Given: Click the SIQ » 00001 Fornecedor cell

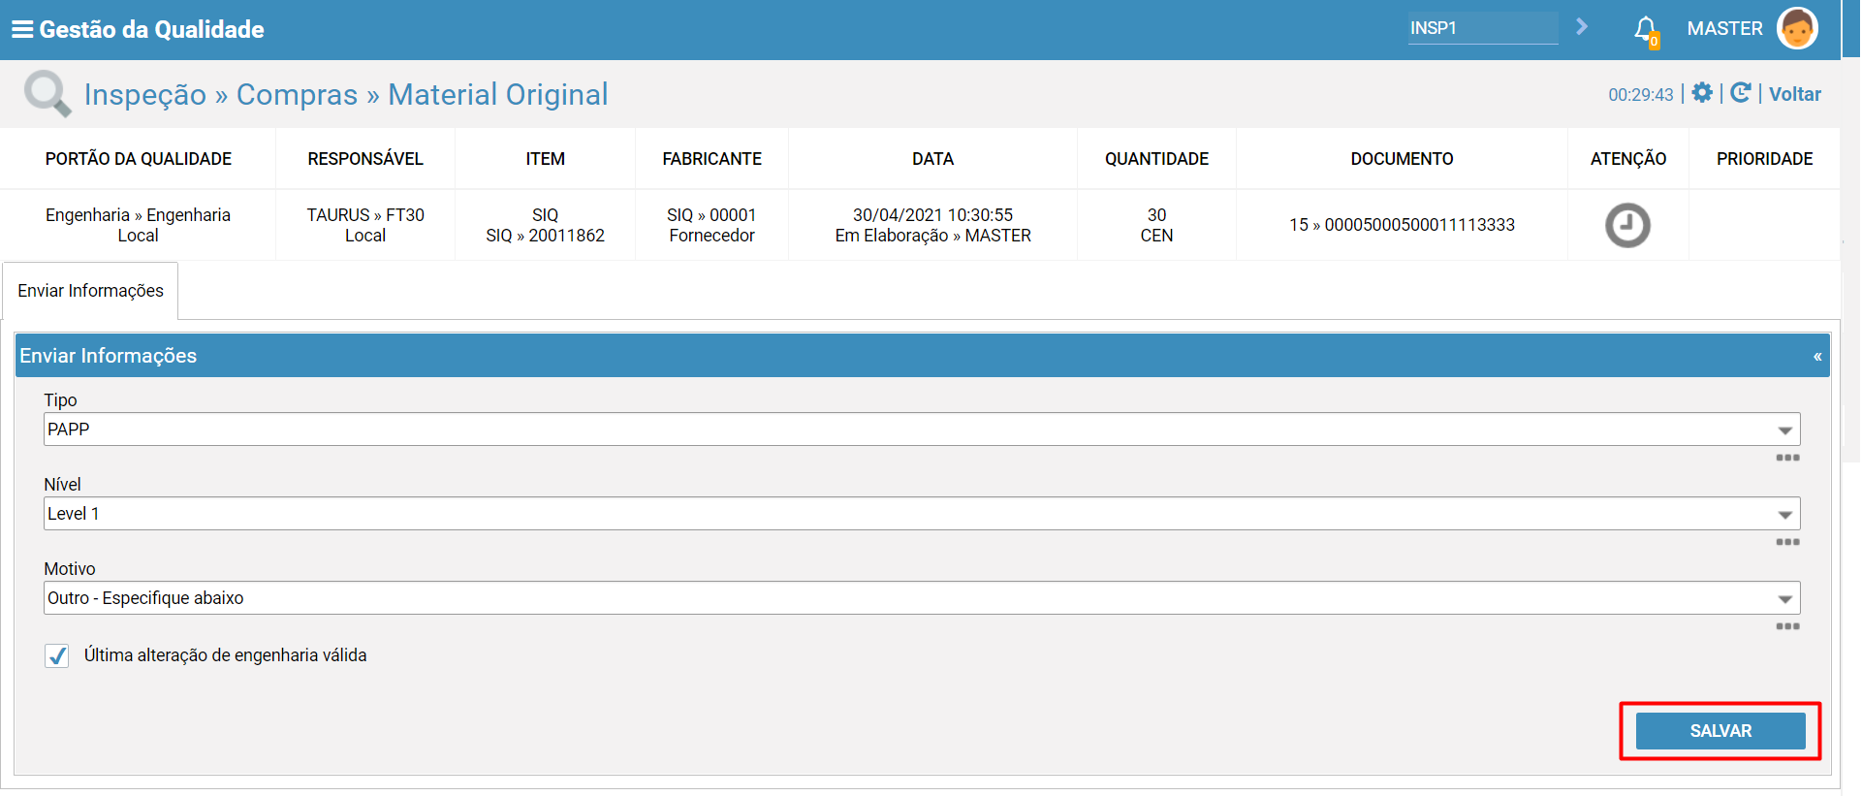Looking at the screenshot, I should pos(711,225).
